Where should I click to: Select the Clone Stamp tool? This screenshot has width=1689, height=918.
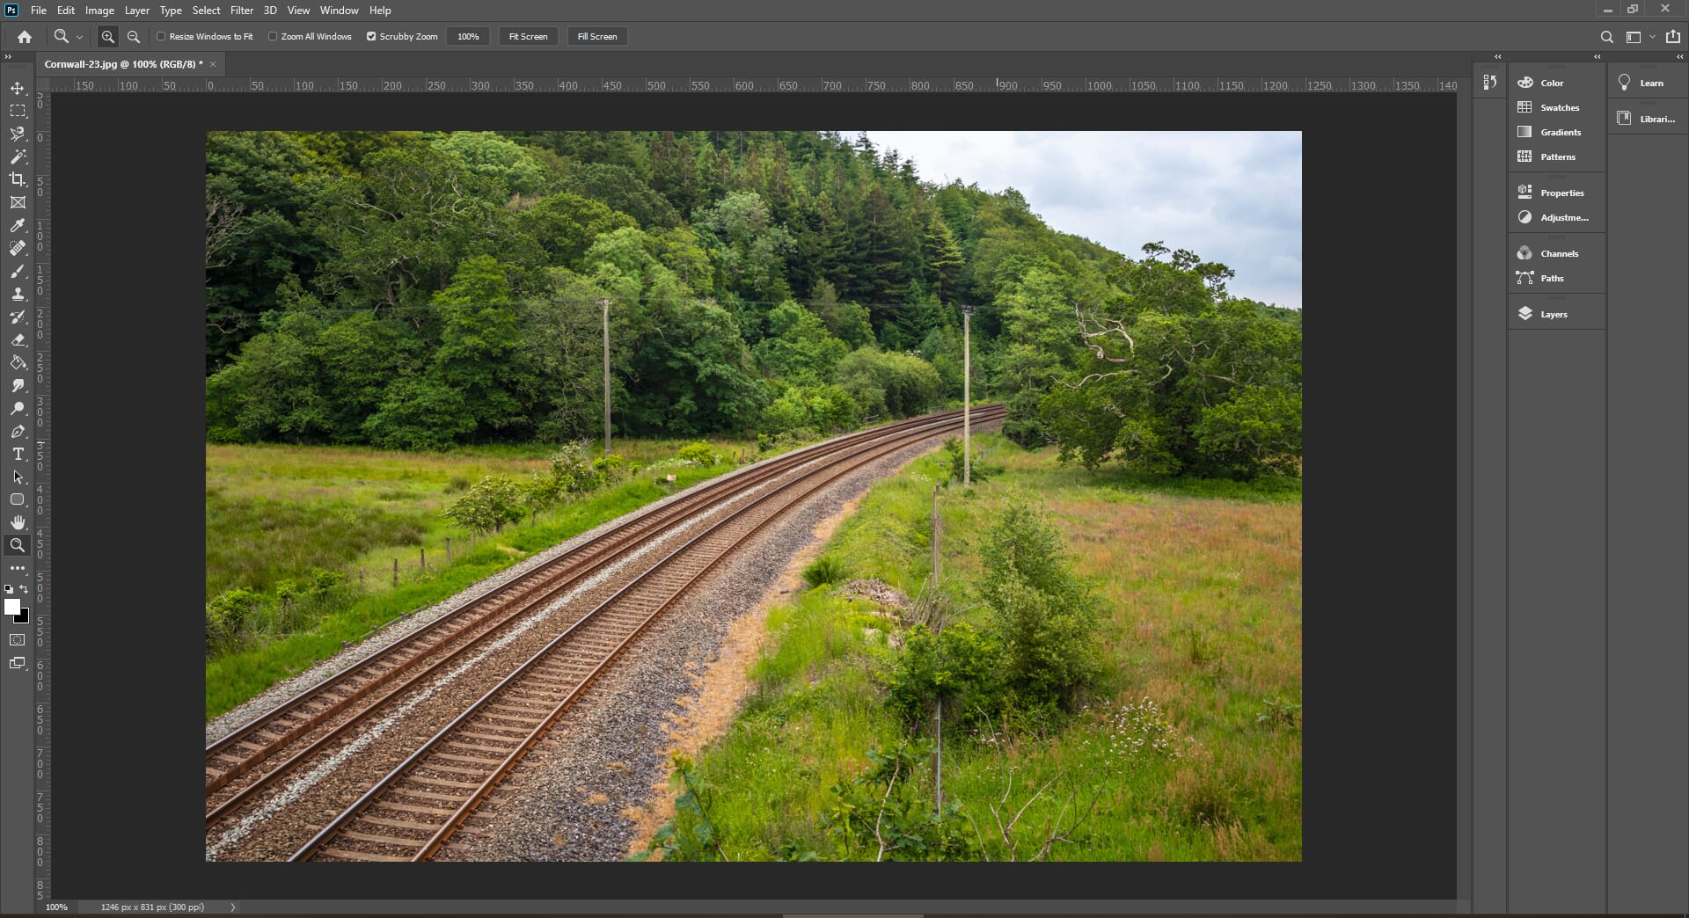(18, 294)
